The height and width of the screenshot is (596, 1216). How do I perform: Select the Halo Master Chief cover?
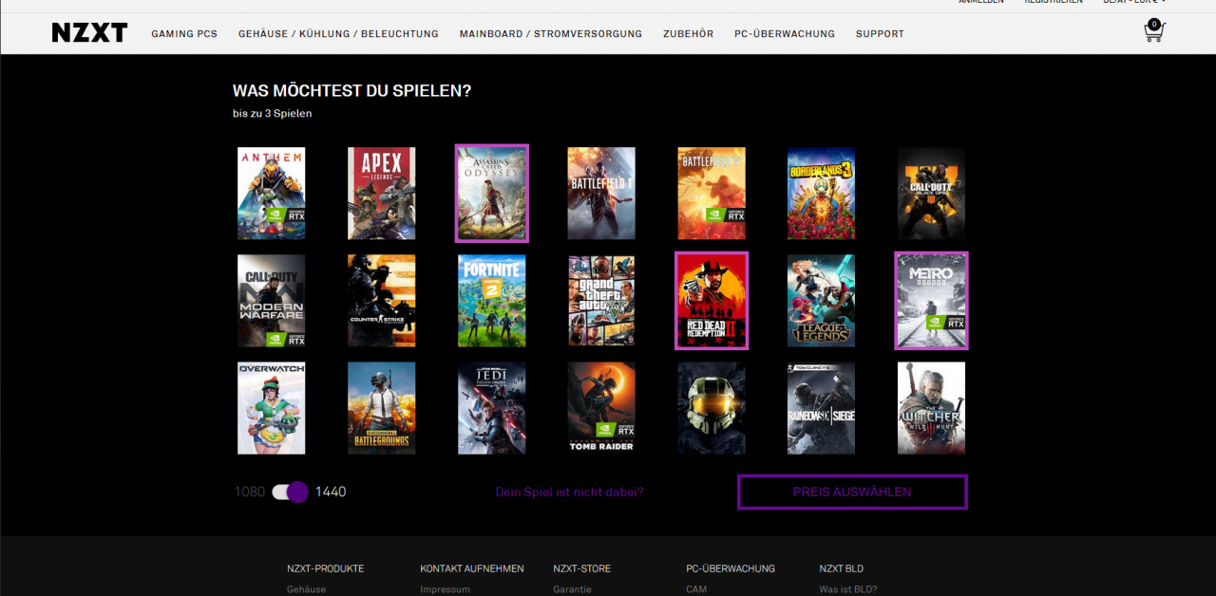click(712, 408)
